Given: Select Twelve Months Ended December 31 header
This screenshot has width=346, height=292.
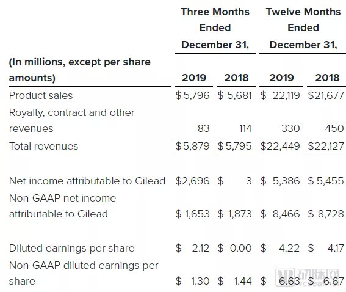Looking at the screenshot, I should point(303,28).
